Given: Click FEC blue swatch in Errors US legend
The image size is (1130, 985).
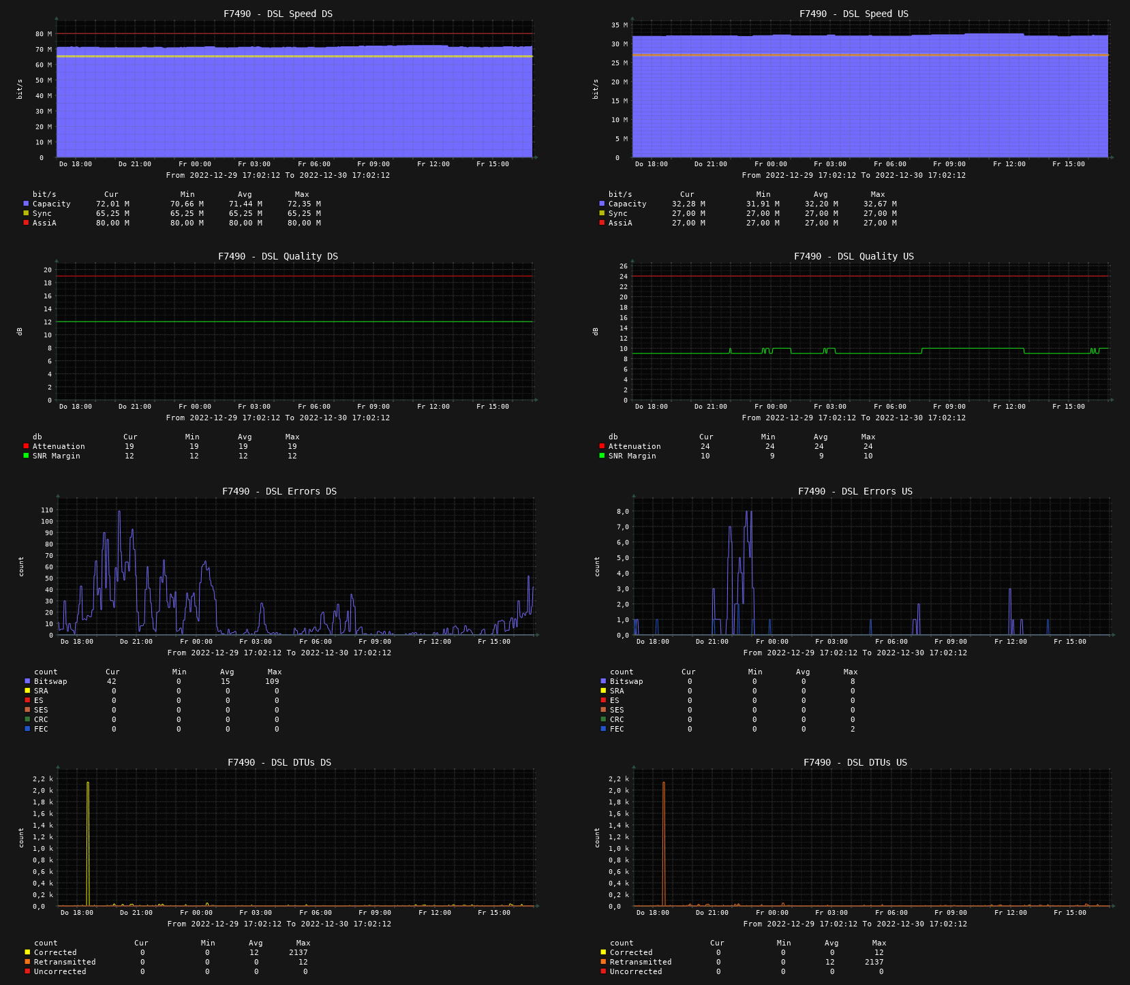Looking at the screenshot, I should 603,729.
